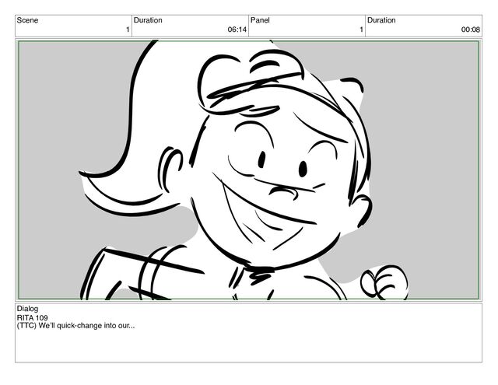The height and width of the screenshot is (385, 498).
Task: Select the scene Duration value 06:14
Action: point(237,30)
